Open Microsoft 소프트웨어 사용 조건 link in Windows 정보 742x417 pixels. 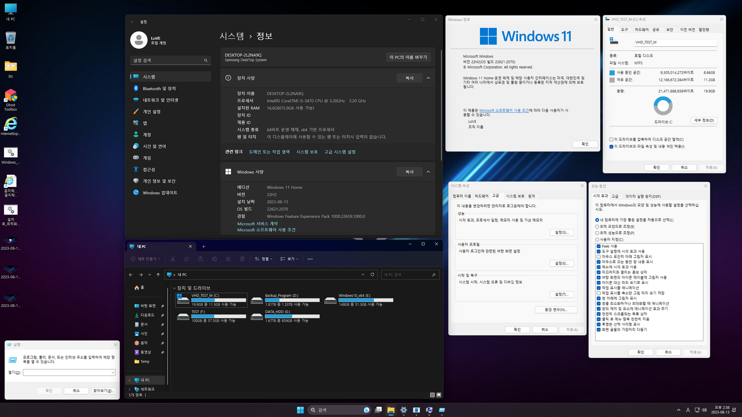(x=504, y=110)
